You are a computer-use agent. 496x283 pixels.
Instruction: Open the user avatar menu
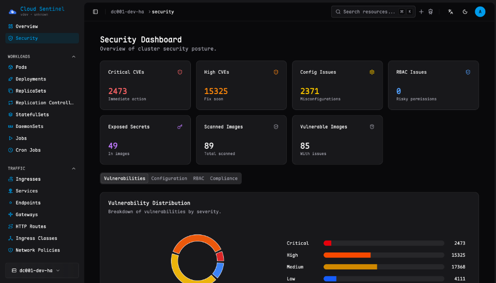[x=480, y=11]
